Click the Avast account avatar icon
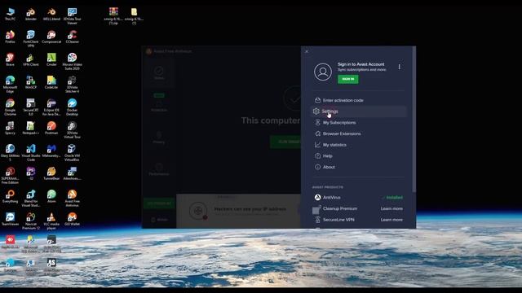This screenshot has height=293, width=522. pyautogui.click(x=323, y=72)
